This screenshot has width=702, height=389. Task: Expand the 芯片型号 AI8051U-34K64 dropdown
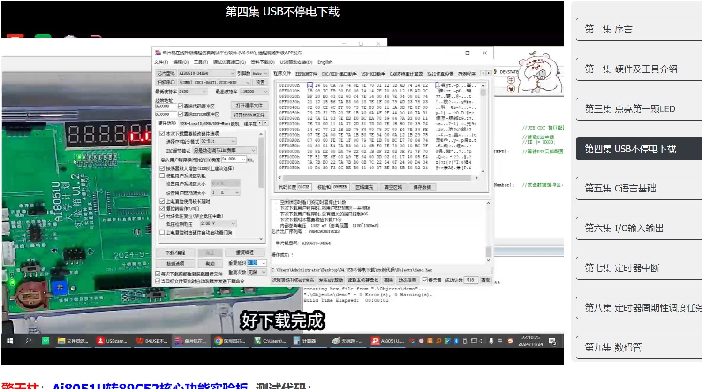tap(206, 73)
